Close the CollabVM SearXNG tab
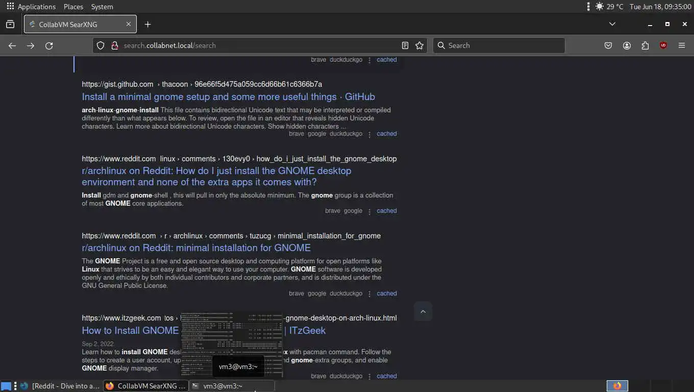 click(129, 24)
